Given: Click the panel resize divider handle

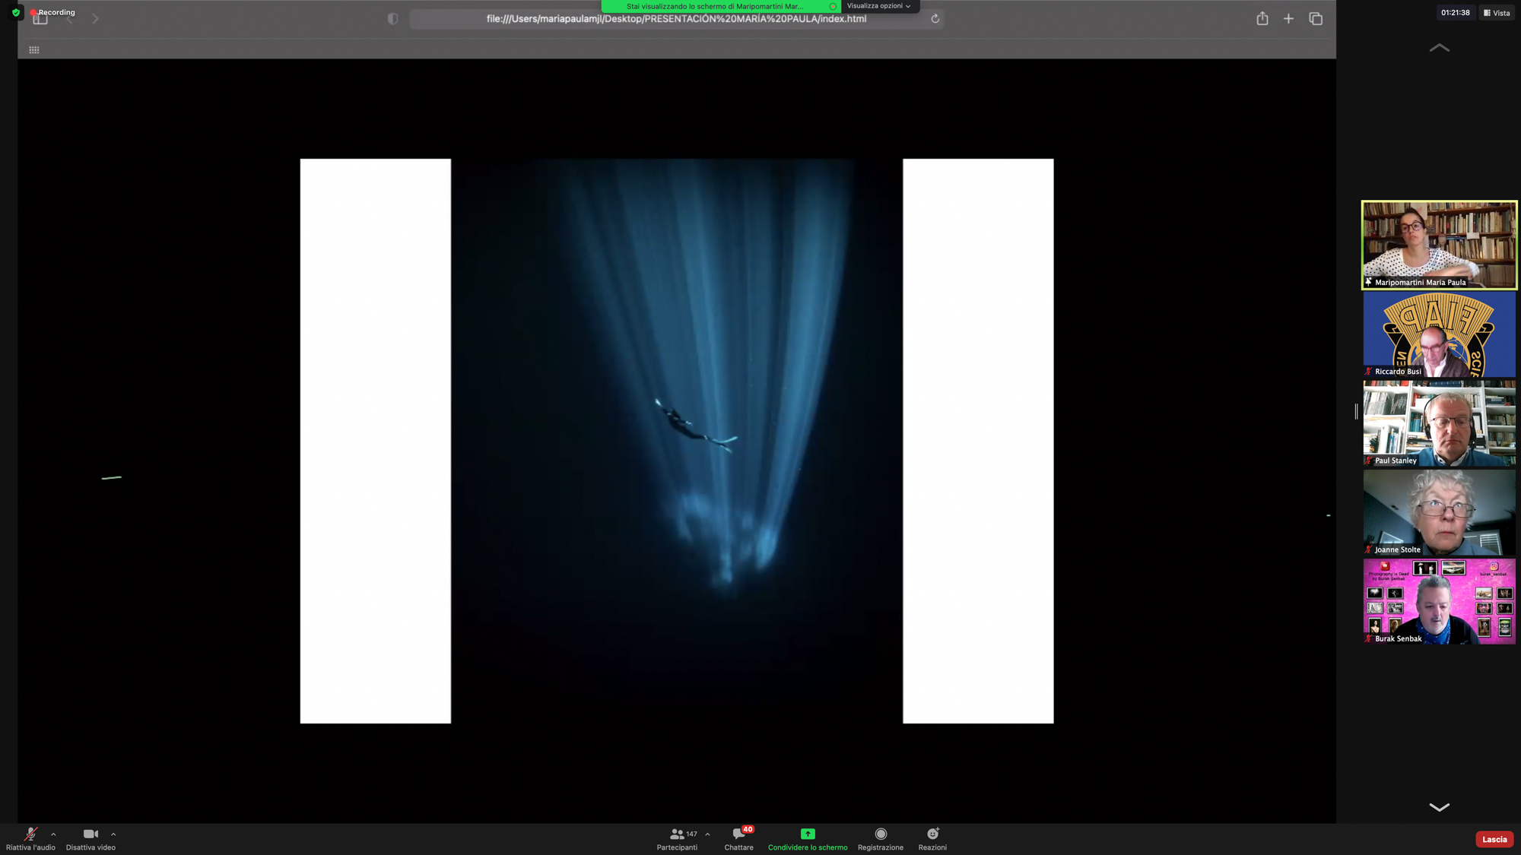Looking at the screenshot, I should pos(1356,411).
